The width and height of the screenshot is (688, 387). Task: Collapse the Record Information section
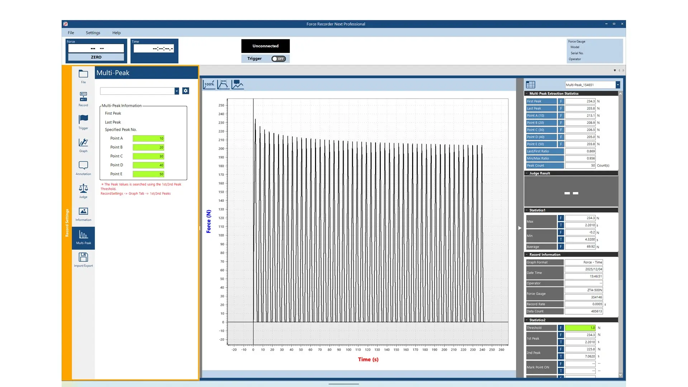[527, 254]
